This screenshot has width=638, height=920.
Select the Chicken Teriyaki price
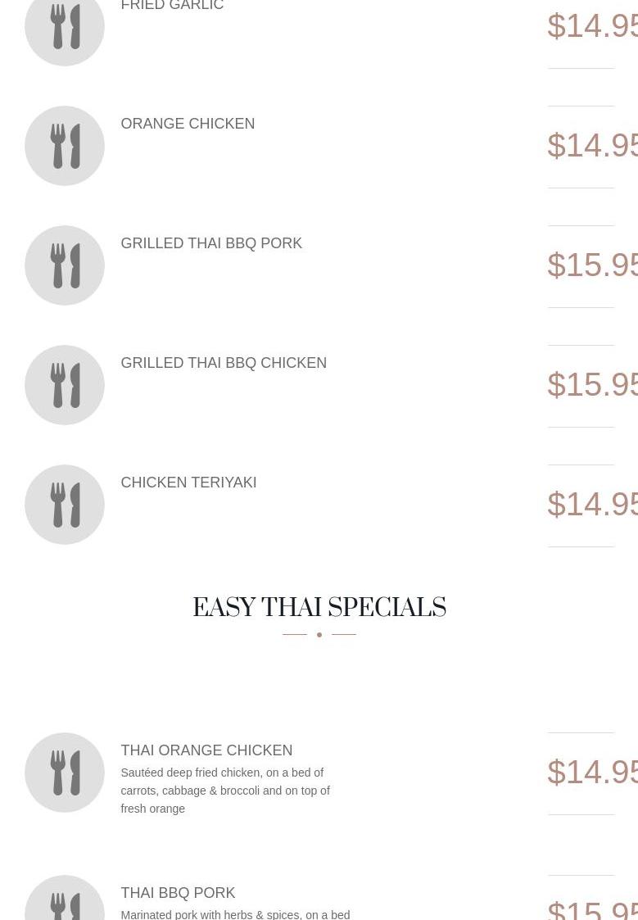(x=592, y=505)
